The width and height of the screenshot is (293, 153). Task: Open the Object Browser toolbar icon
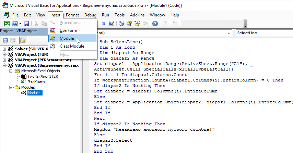pyautogui.click(x=138, y=24)
